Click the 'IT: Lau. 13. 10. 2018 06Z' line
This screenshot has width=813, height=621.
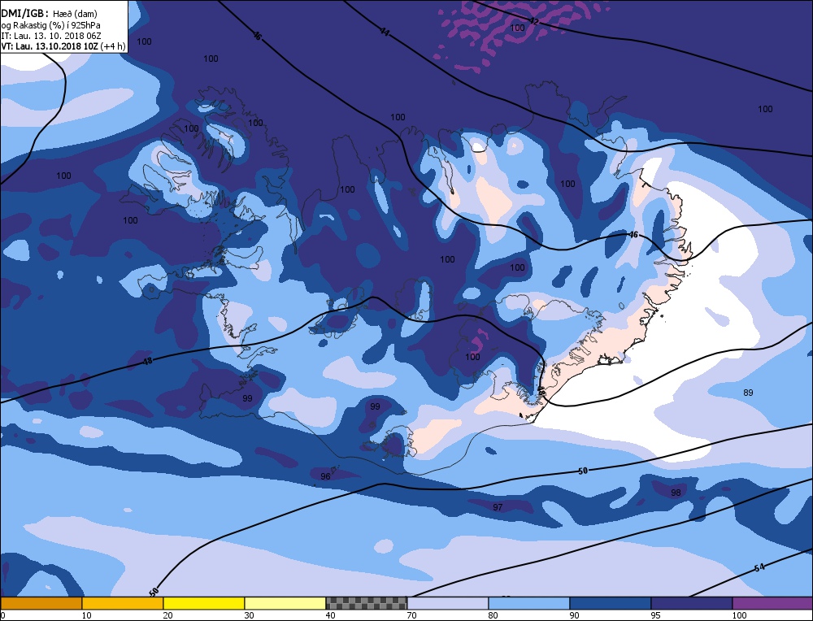tap(51, 36)
